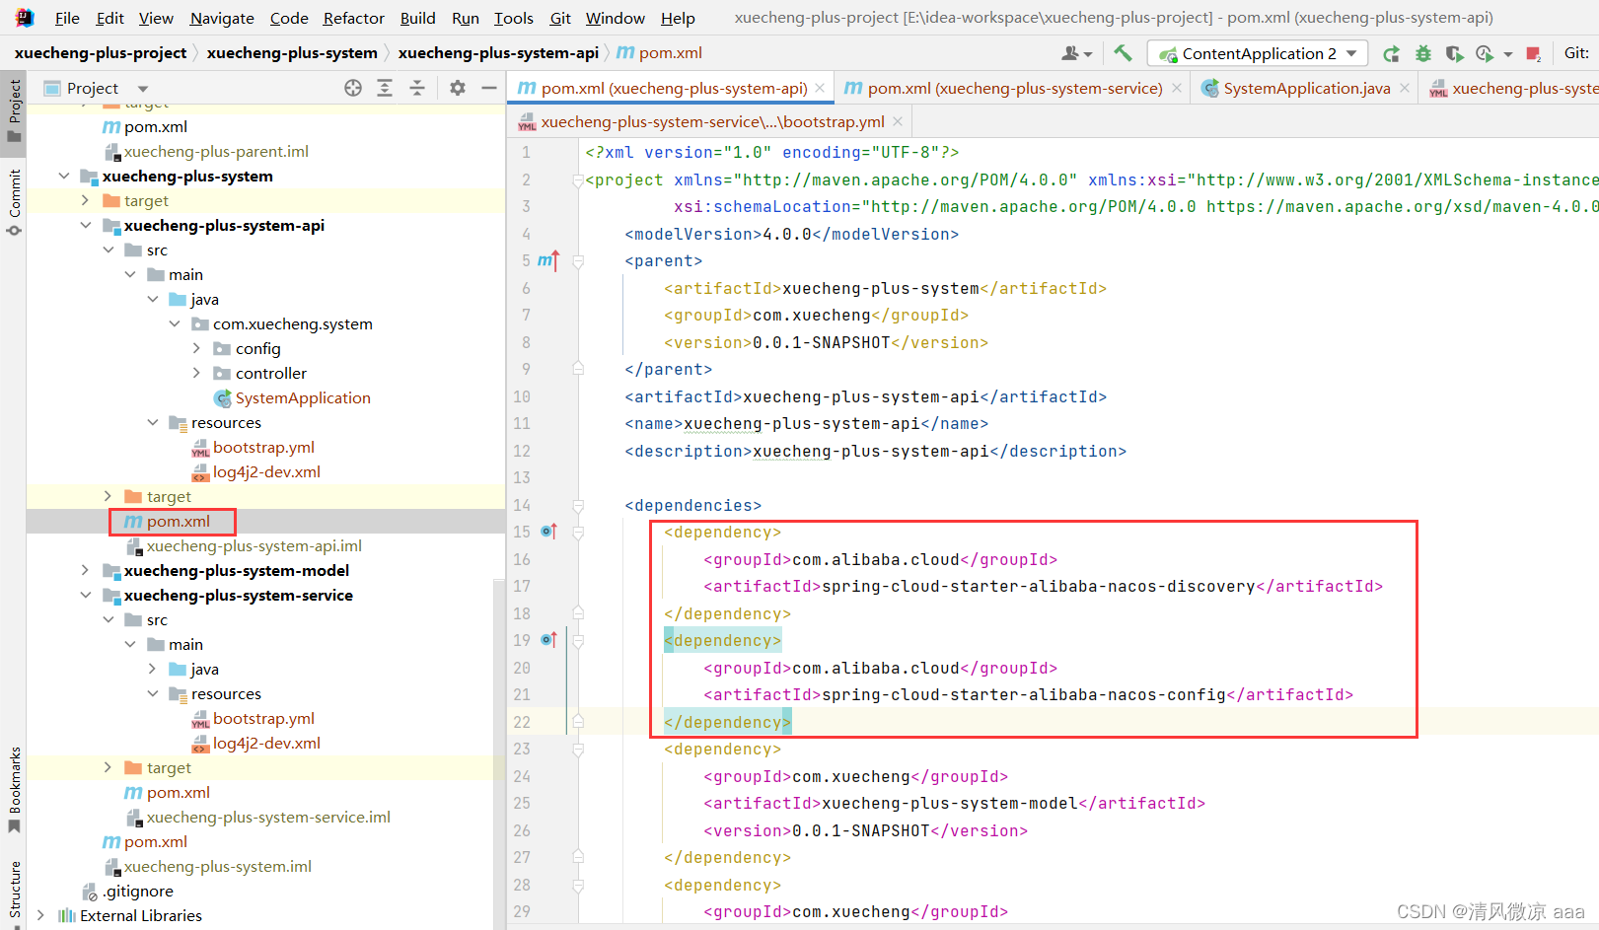1599x930 pixels.
Task: Open the Bookmarks tool window
Action: [14, 790]
